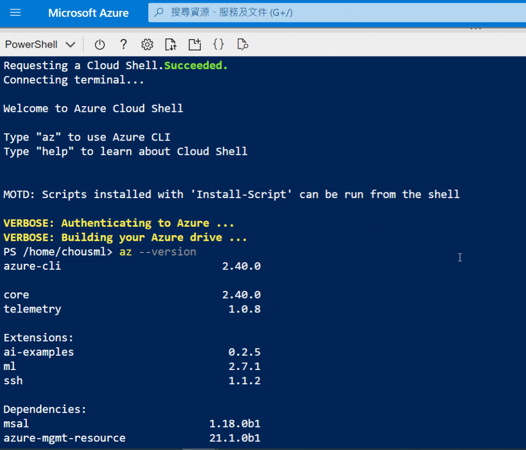Viewport: 526px width, 450px height.
Task: Click the 'Extensions:' heading line
Action: (39, 338)
